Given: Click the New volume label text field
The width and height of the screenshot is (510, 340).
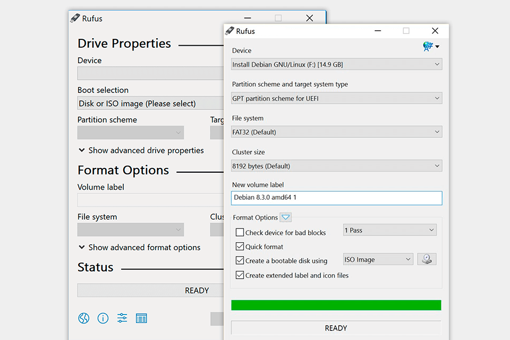Looking at the screenshot, I should coord(336,198).
